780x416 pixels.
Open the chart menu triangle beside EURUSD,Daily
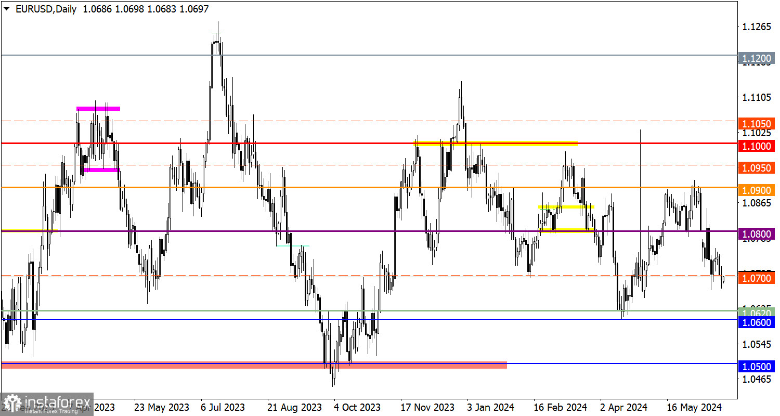[6, 9]
